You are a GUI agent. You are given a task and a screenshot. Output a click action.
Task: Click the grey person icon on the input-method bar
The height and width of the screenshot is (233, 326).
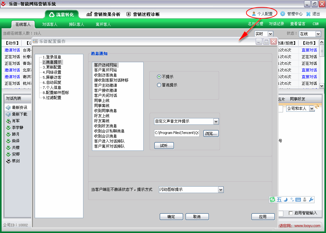[305, 199]
